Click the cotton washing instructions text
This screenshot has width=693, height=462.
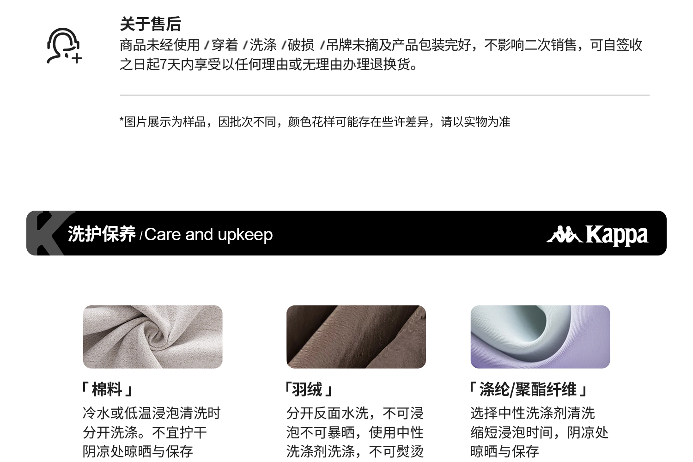click(152, 432)
